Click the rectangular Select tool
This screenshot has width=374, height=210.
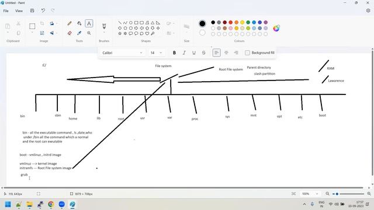tap(32, 26)
